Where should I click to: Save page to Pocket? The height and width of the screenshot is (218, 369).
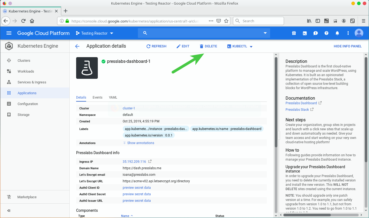point(219,21)
